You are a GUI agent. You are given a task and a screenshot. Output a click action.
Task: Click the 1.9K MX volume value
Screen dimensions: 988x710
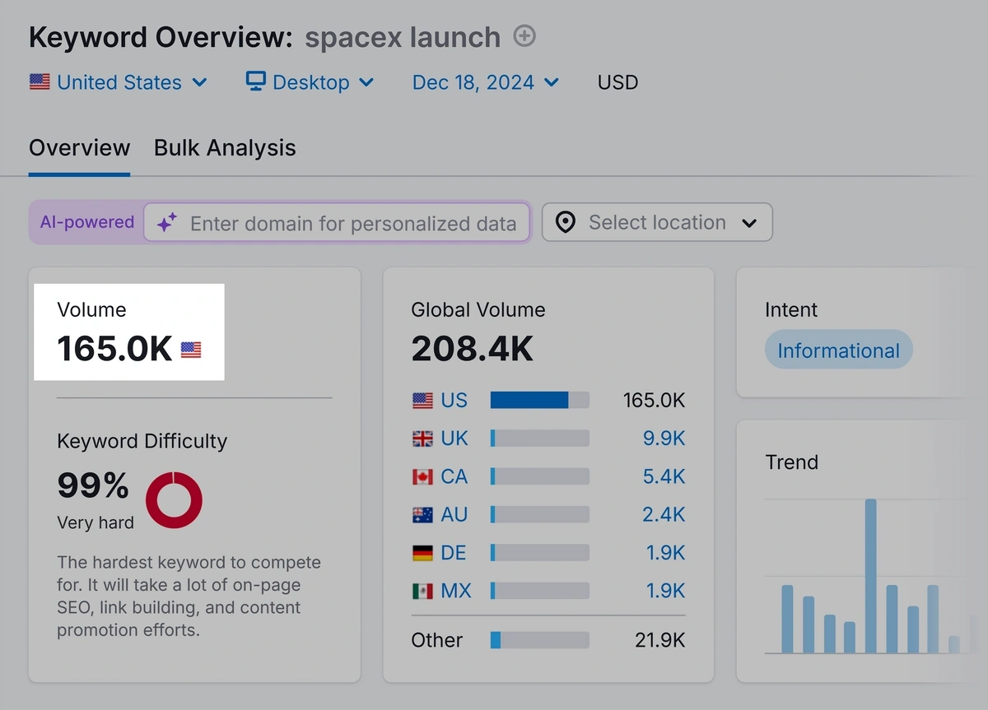664,590
